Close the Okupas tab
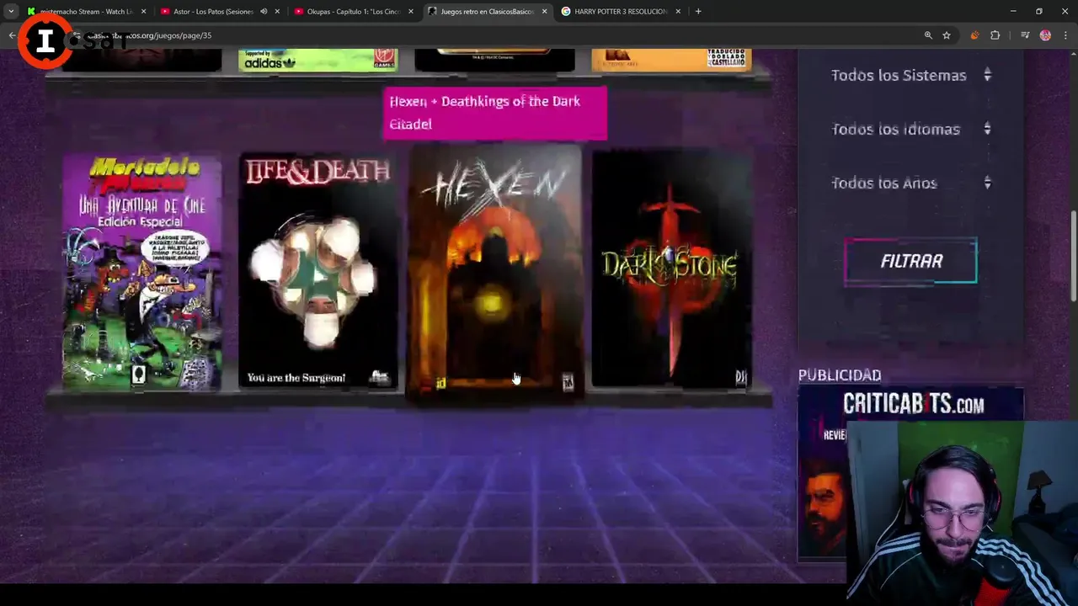Viewport: 1078px width, 606px height. [x=410, y=12]
